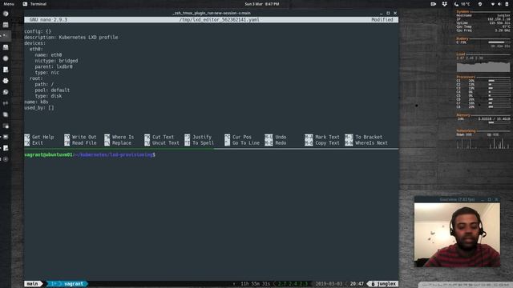Click the Terminal entry in the top panel
The image size is (513, 288).
coord(34,4)
